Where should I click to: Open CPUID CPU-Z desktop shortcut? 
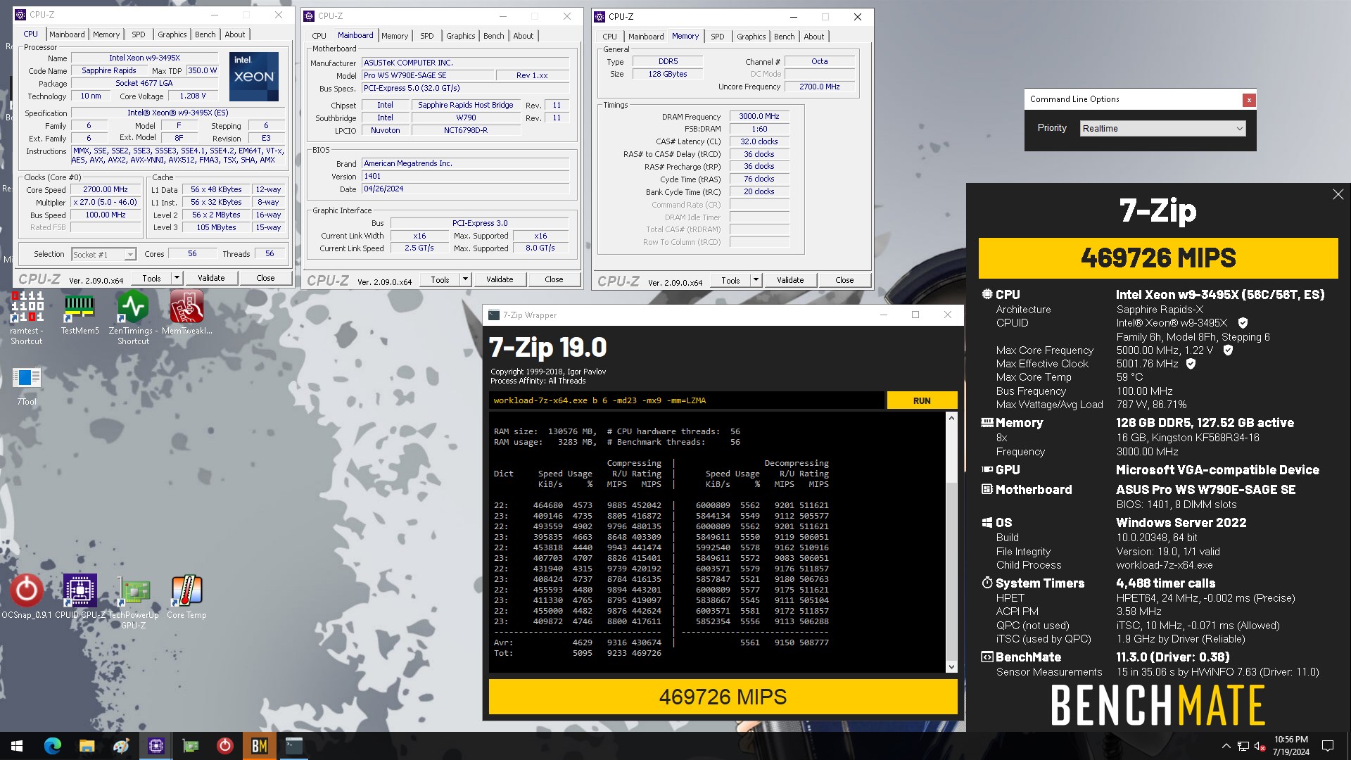click(x=80, y=597)
